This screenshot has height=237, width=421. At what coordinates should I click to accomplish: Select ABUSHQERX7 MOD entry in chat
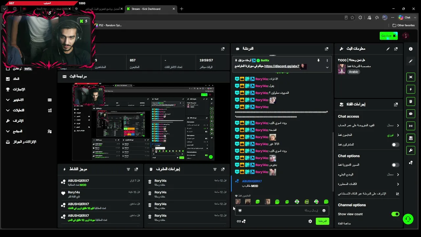click(x=282, y=184)
